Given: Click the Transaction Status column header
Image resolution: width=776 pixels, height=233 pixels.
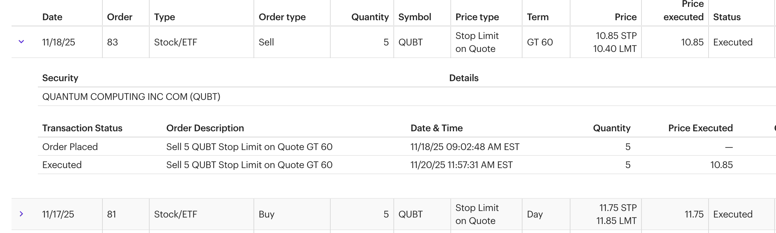Looking at the screenshot, I should tap(82, 128).
